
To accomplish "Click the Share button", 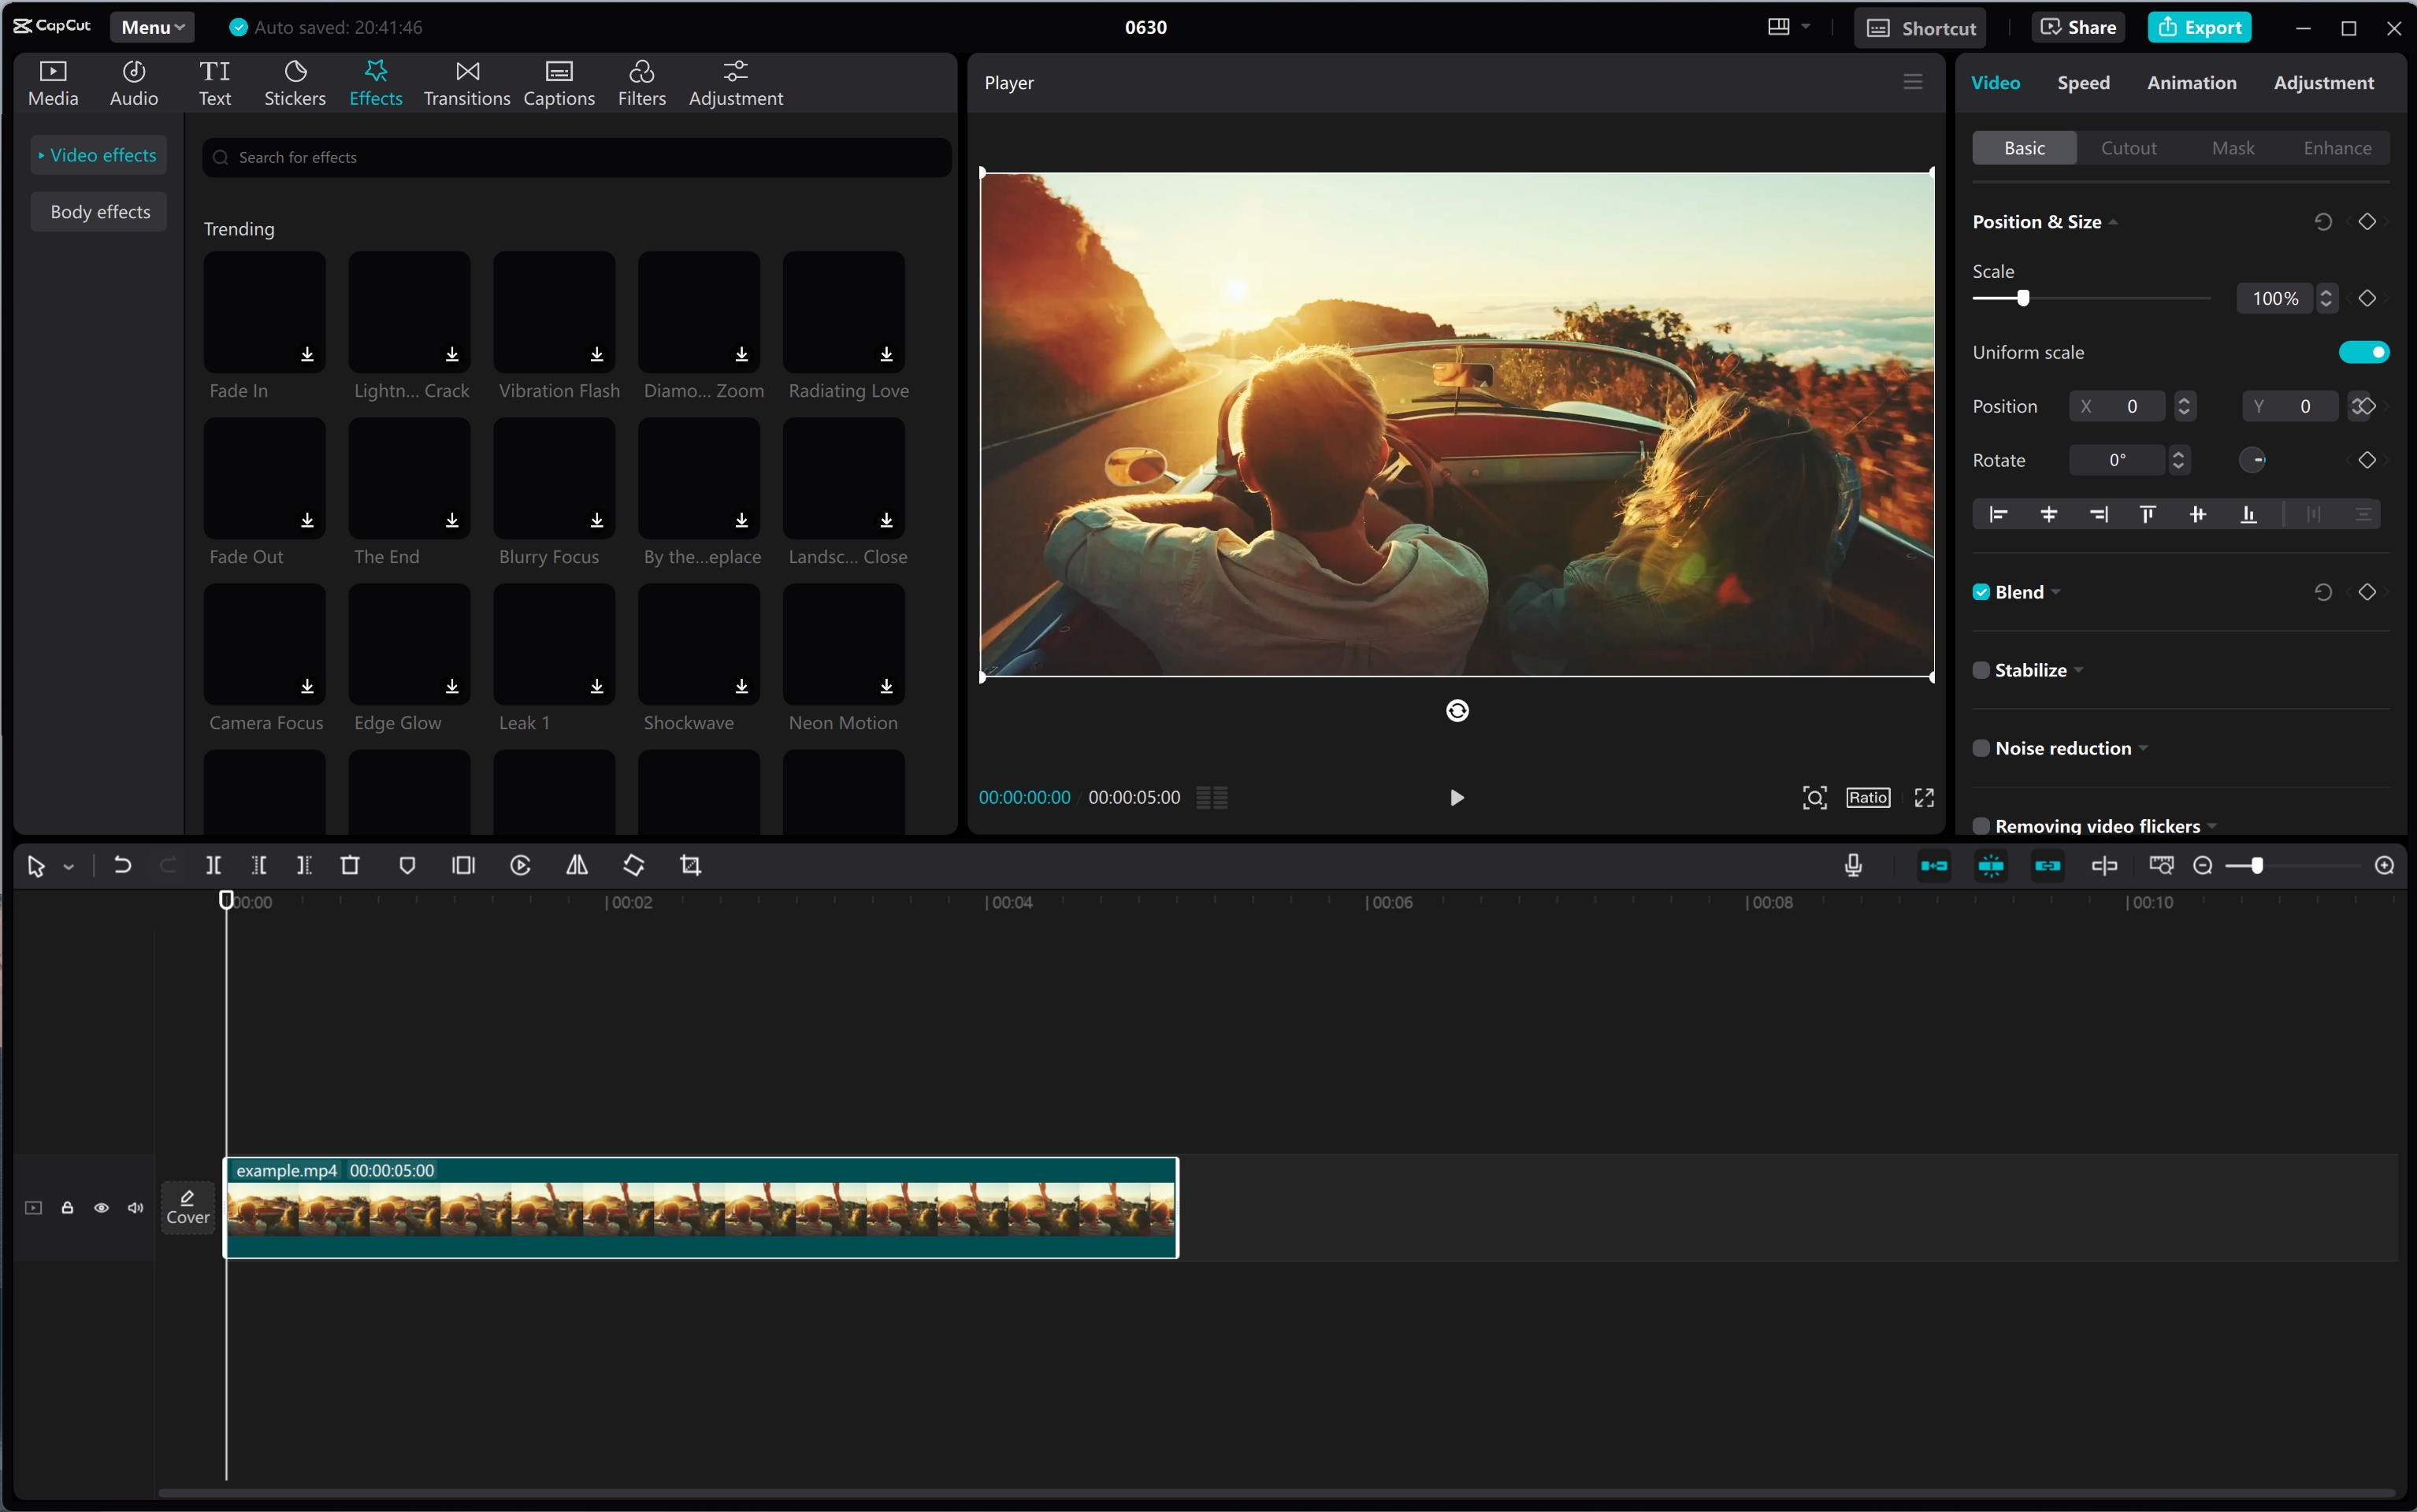I will click(x=2078, y=27).
